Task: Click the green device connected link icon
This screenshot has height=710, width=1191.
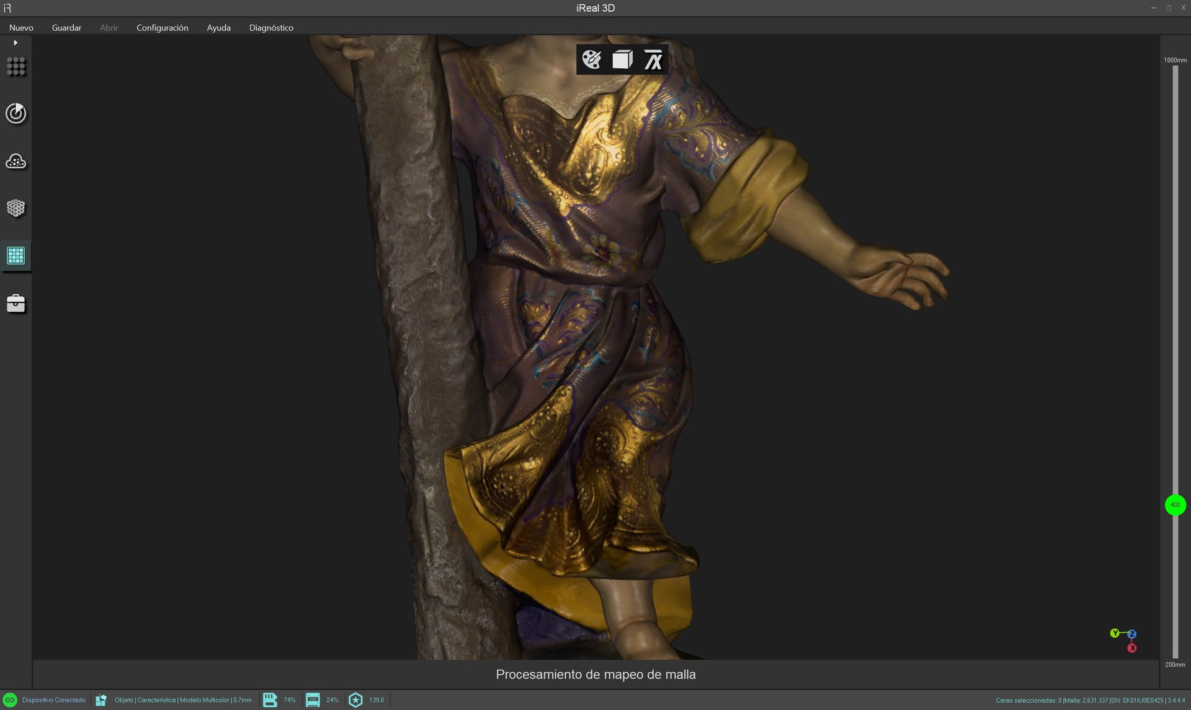Action: (x=10, y=700)
